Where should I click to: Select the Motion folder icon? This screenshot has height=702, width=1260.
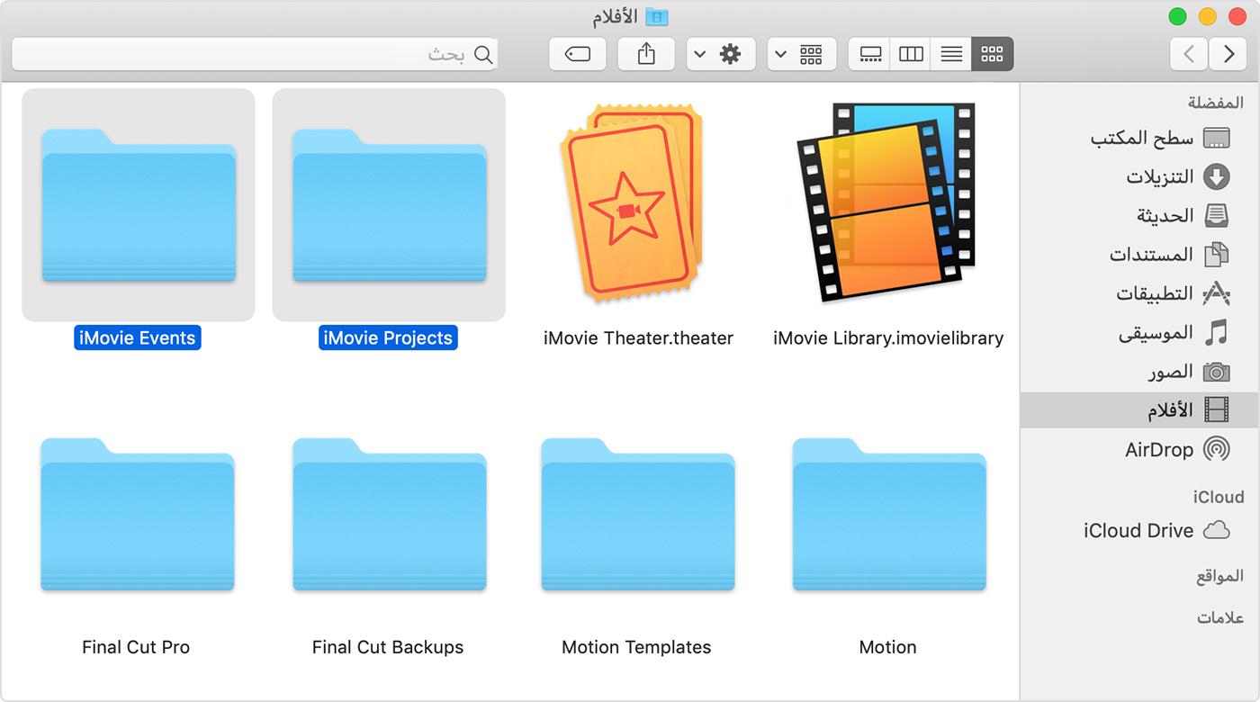[889, 514]
